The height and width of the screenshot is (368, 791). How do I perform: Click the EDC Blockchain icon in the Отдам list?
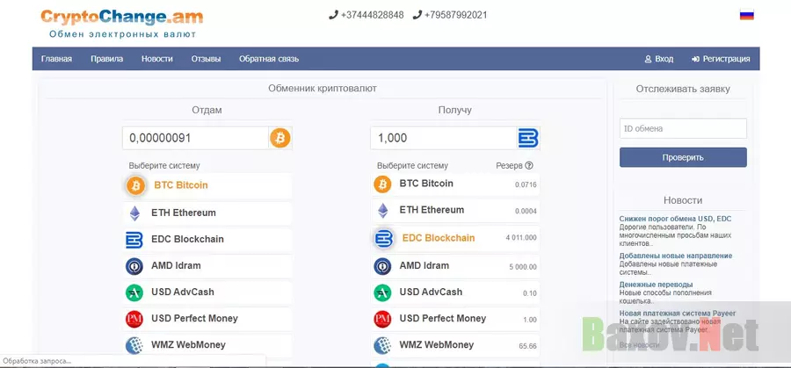[x=134, y=240]
